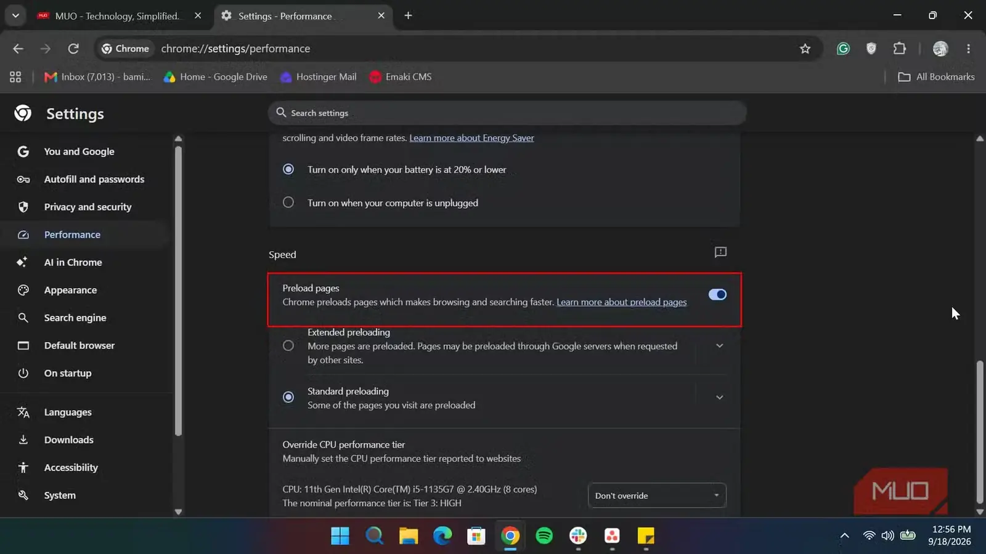Open Slack from taskbar
Image resolution: width=986 pixels, height=554 pixels.
578,536
